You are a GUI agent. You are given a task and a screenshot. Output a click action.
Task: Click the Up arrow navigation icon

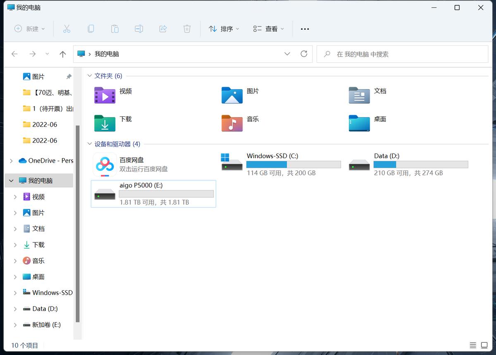click(x=63, y=54)
